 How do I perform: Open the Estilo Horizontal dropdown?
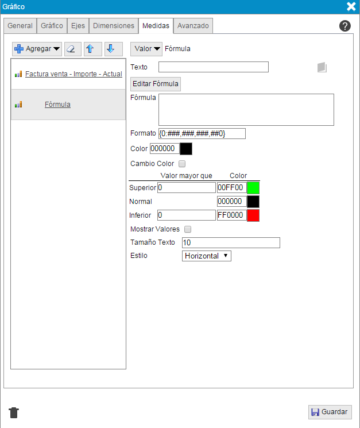tap(207, 256)
